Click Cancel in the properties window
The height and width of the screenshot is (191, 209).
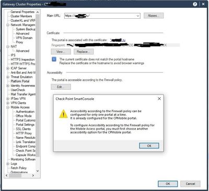(190, 184)
